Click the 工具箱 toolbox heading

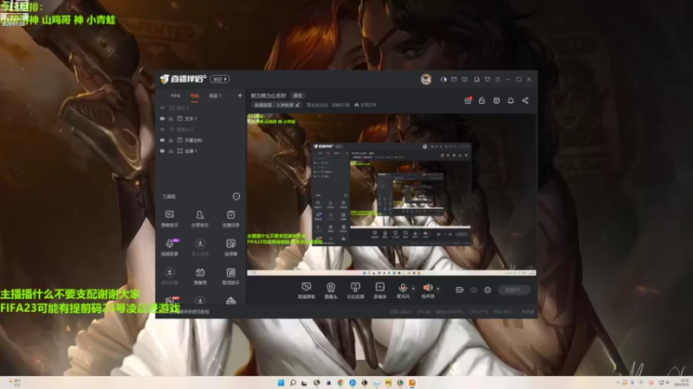[169, 196]
